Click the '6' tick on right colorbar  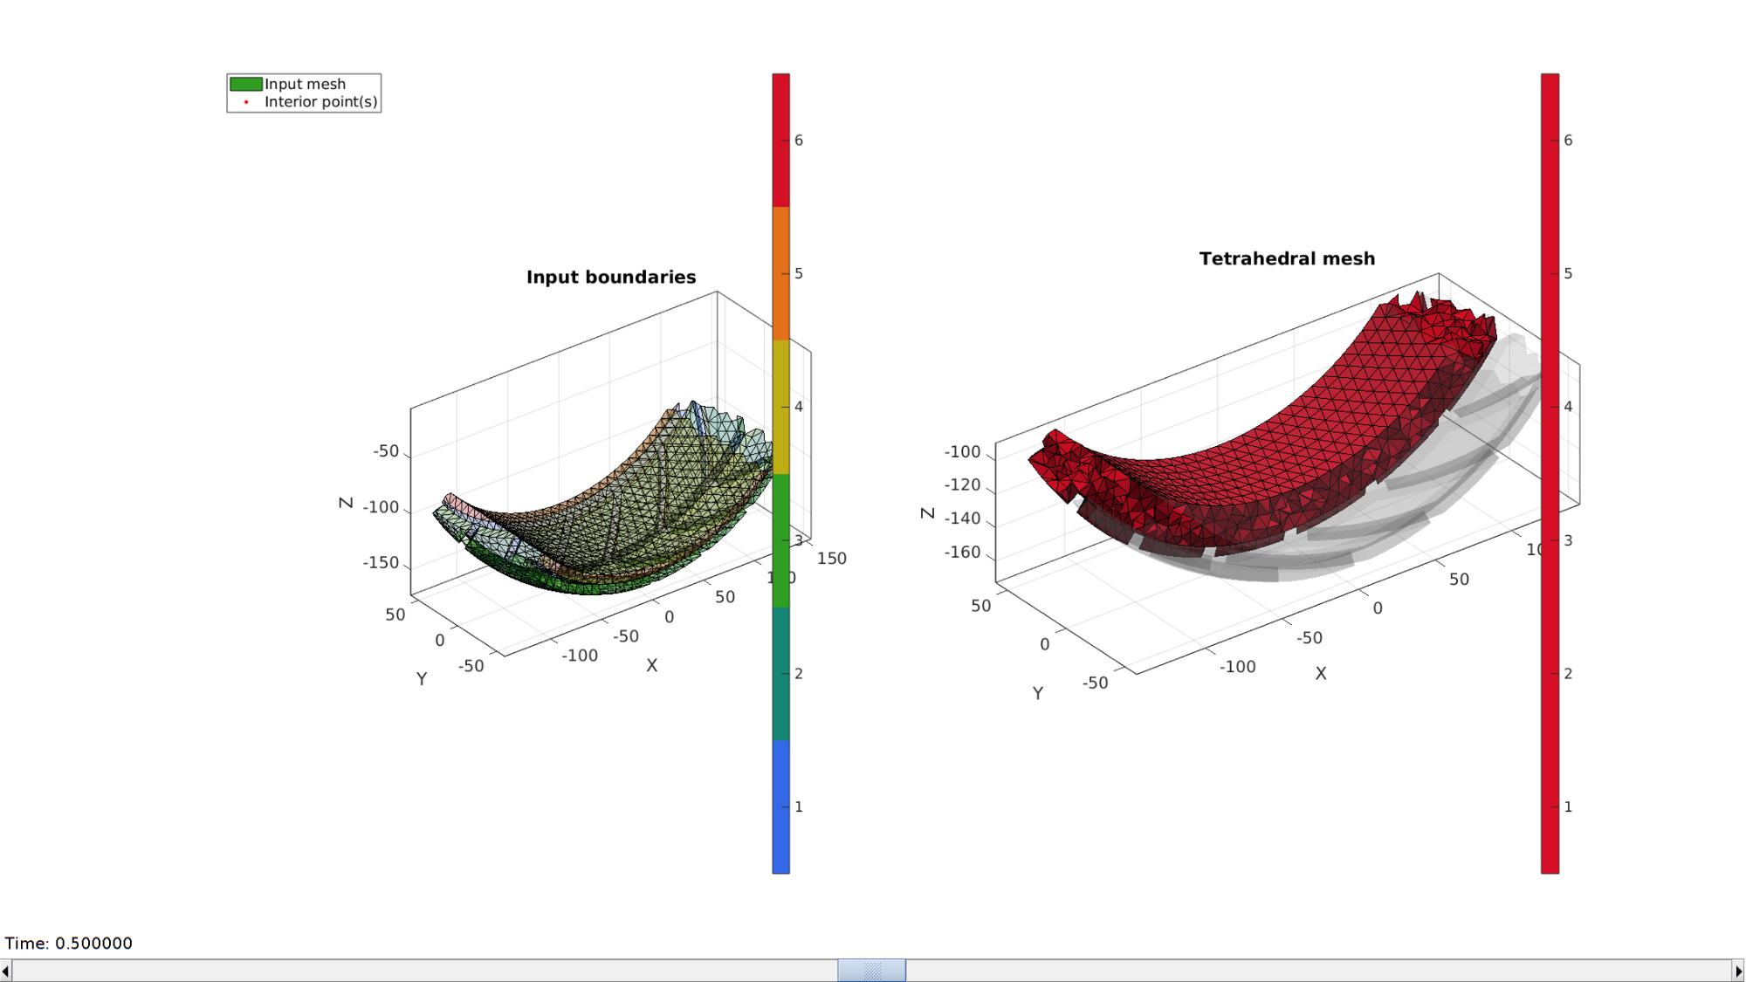pos(1568,140)
